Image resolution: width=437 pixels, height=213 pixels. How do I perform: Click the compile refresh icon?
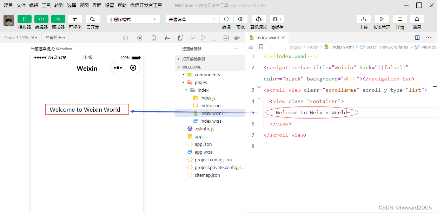226,19
